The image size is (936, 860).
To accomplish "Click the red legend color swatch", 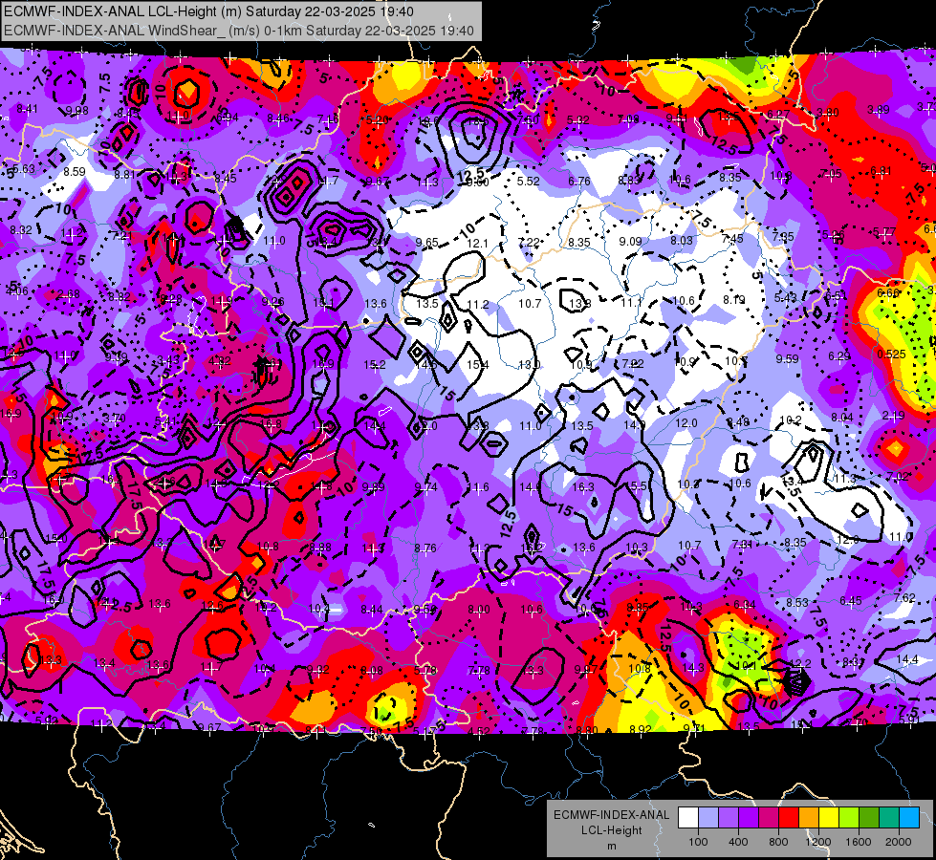I will coord(789,818).
